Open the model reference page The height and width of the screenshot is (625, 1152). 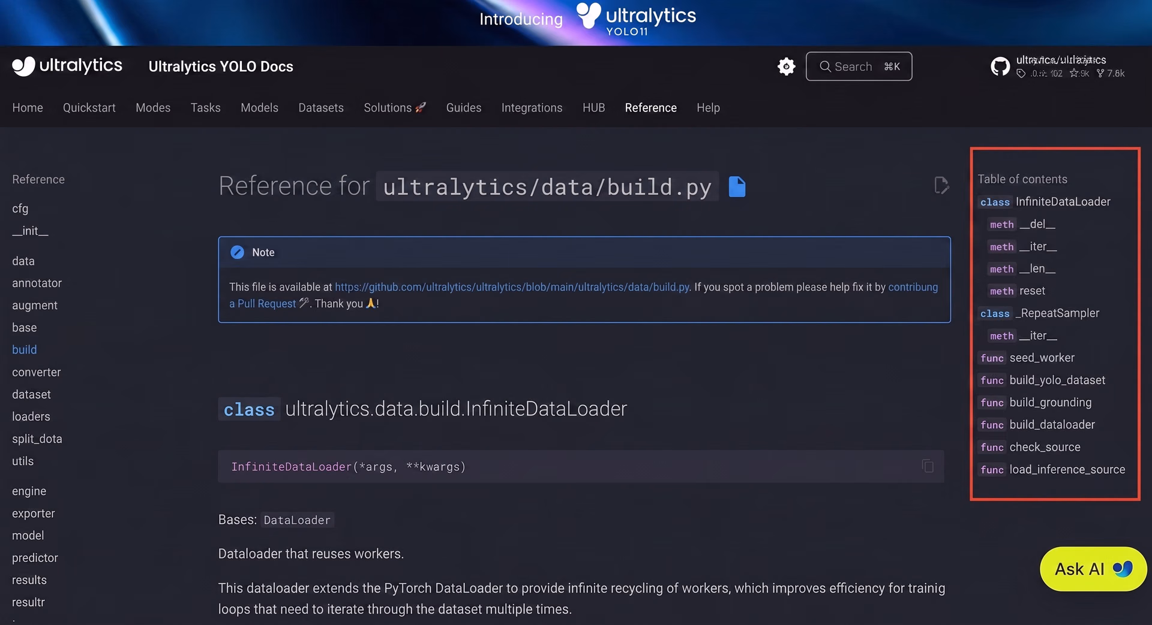pyautogui.click(x=28, y=536)
